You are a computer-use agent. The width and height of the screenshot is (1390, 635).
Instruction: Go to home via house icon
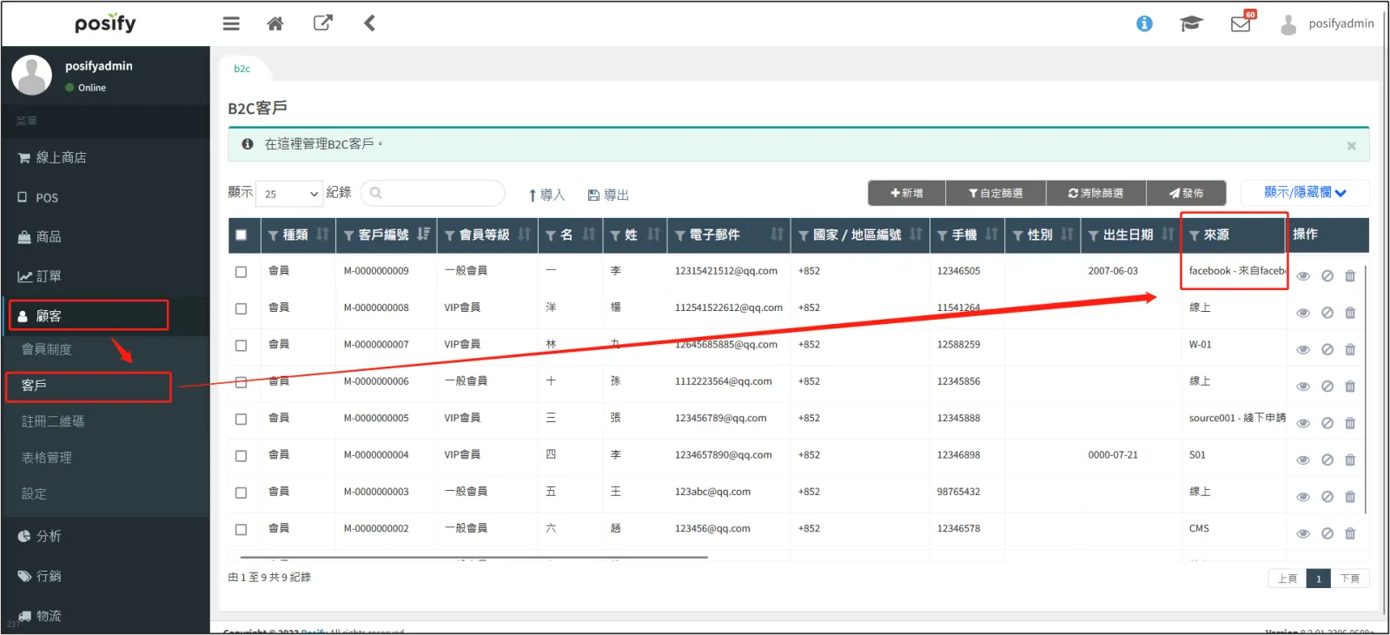click(275, 23)
